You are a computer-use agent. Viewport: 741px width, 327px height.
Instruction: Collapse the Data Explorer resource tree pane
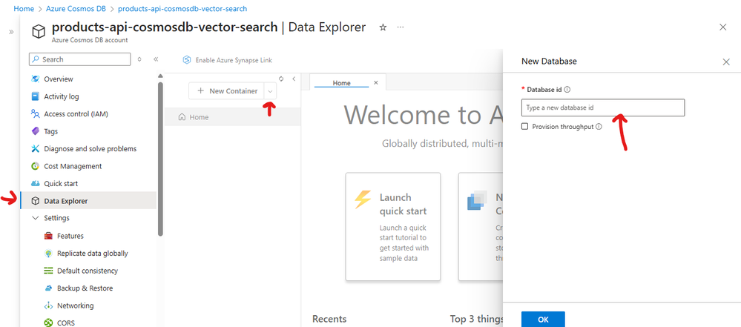tap(294, 79)
